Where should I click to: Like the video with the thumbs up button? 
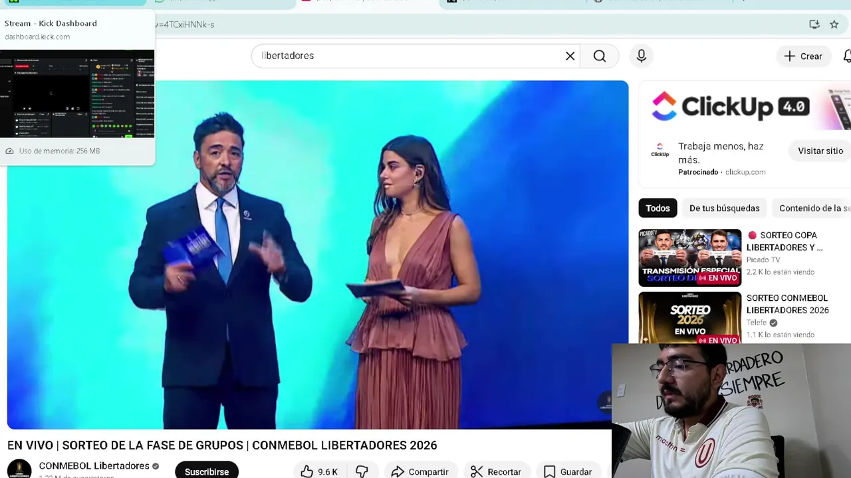[318, 471]
